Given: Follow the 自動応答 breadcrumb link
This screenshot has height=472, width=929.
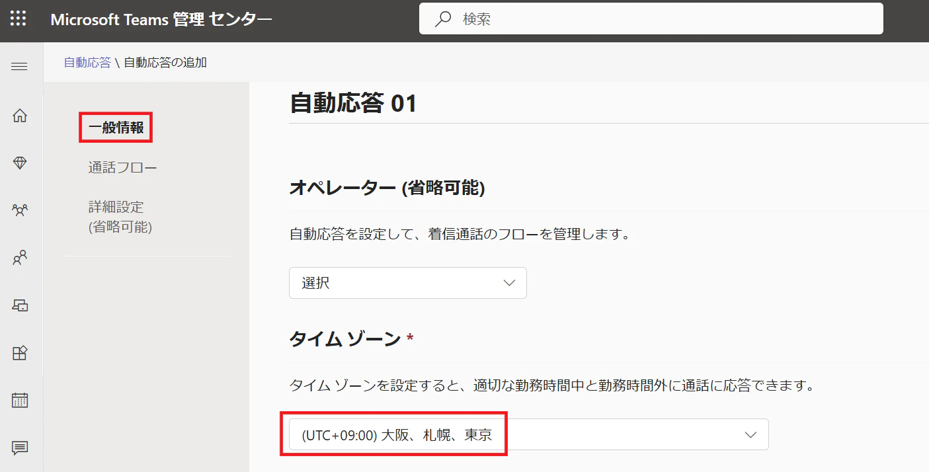Looking at the screenshot, I should (x=87, y=63).
